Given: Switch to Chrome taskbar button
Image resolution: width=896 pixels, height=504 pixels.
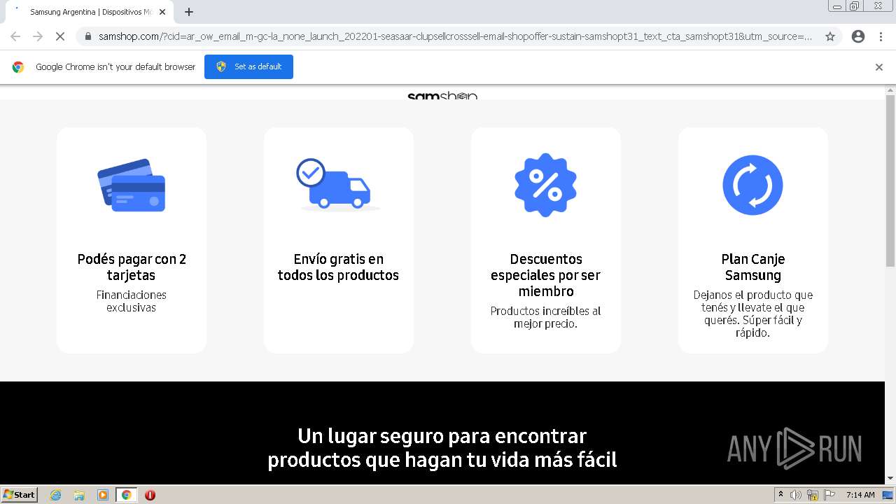Looking at the screenshot, I should pyautogui.click(x=126, y=495).
